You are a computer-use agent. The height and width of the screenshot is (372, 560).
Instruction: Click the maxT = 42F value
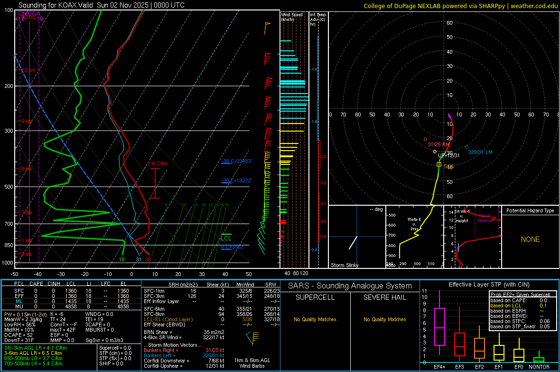pyautogui.click(x=63, y=330)
